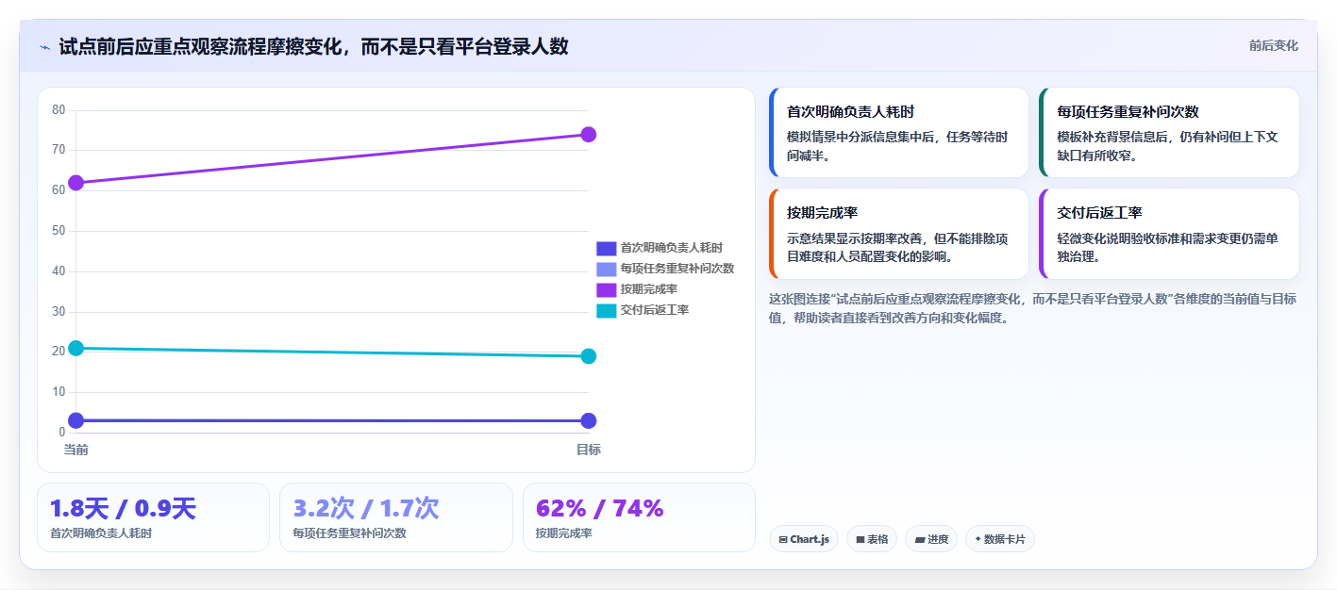Toggle the 每项任务重复补问次数 legend color box

(x=606, y=269)
